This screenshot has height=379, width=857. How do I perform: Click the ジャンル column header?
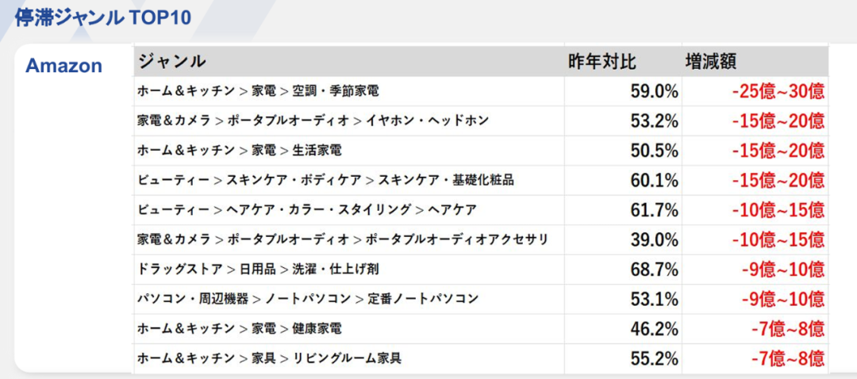(172, 61)
